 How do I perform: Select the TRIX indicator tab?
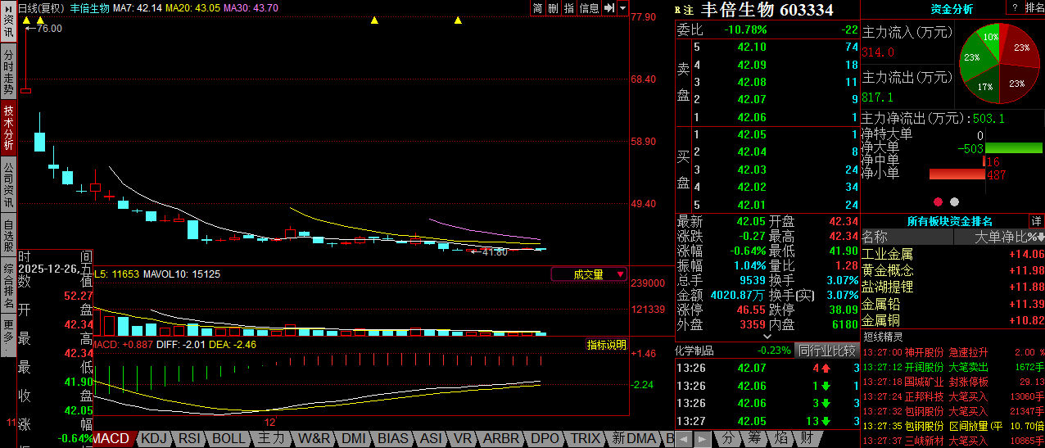(586, 439)
